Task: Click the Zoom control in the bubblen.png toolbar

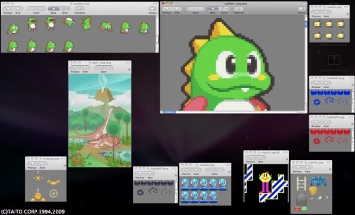Action: [36, 9]
